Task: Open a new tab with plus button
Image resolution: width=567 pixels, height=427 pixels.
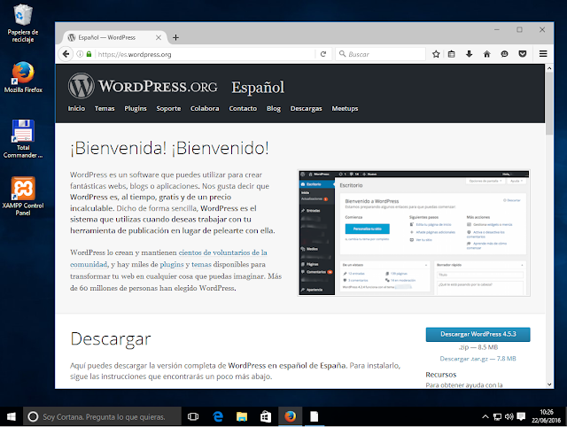Action: pos(175,37)
